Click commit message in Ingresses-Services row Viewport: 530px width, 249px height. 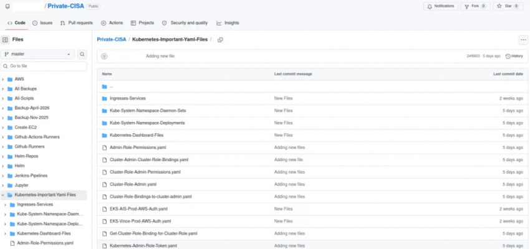point(283,98)
